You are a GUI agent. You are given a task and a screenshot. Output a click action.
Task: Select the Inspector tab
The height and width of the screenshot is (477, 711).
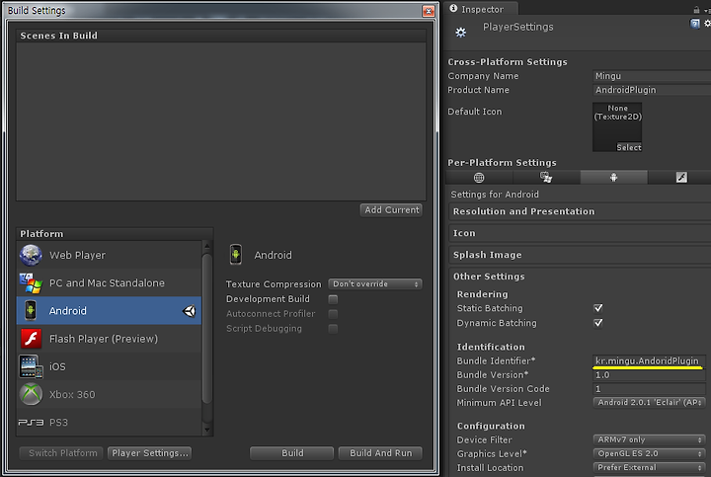pyautogui.click(x=481, y=9)
